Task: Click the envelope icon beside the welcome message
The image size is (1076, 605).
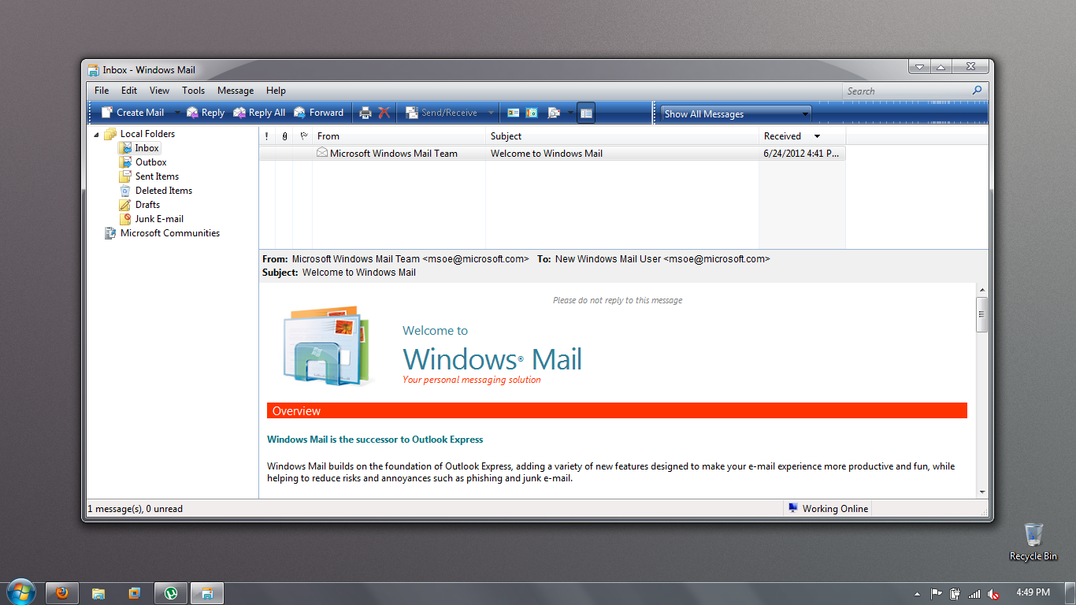Action: coord(321,153)
